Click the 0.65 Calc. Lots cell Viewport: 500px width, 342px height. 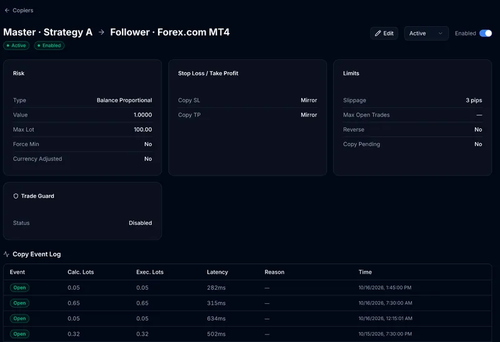(x=74, y=303)
